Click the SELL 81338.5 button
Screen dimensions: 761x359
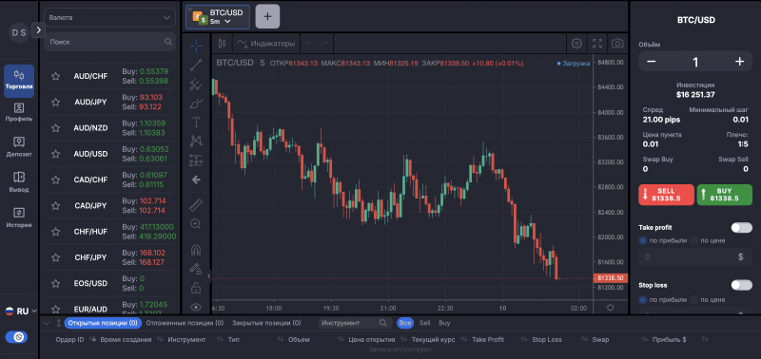(x=667, y=195)
